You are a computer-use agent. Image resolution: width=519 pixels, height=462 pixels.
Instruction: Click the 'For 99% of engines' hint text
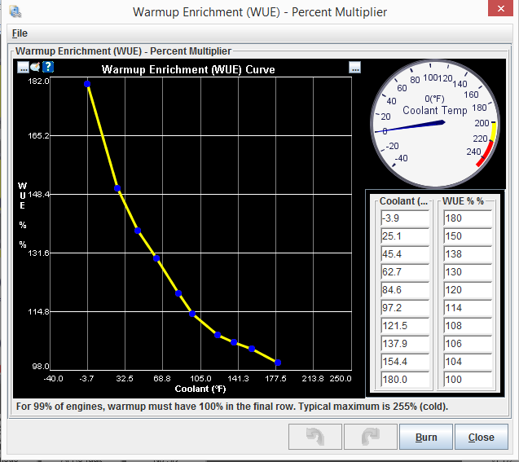pyautogui.click(x=232, y=407)
